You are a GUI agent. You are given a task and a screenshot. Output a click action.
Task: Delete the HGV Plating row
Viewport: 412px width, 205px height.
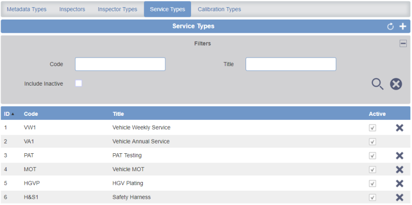[x=399, y=183]
